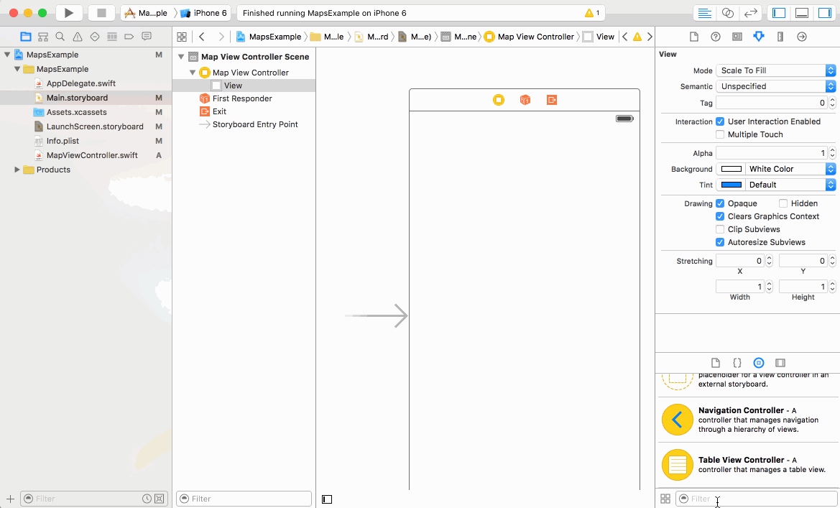Stop the running app

point(101,13)
